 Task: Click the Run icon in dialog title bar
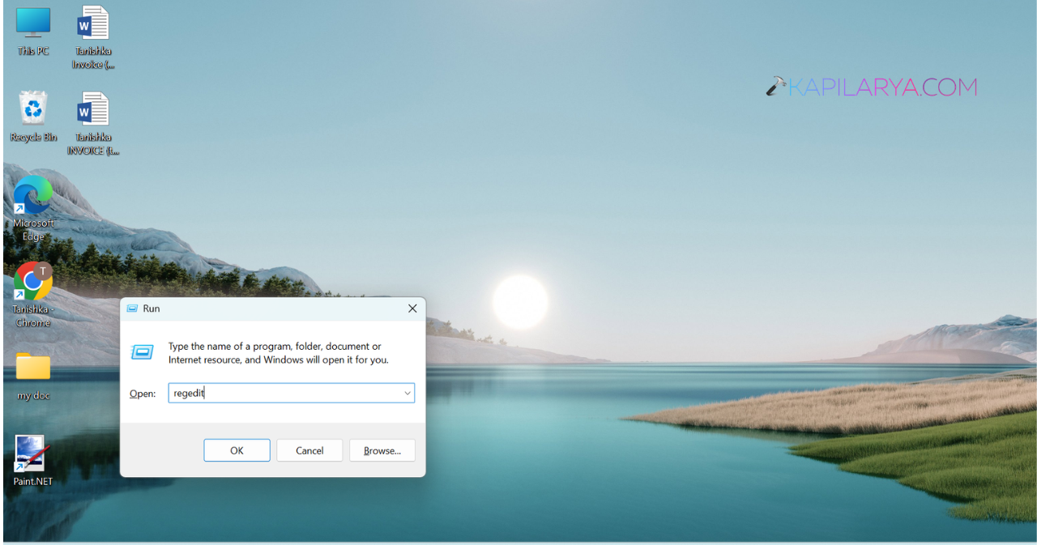pyautogui.click(x=133, y=309)
